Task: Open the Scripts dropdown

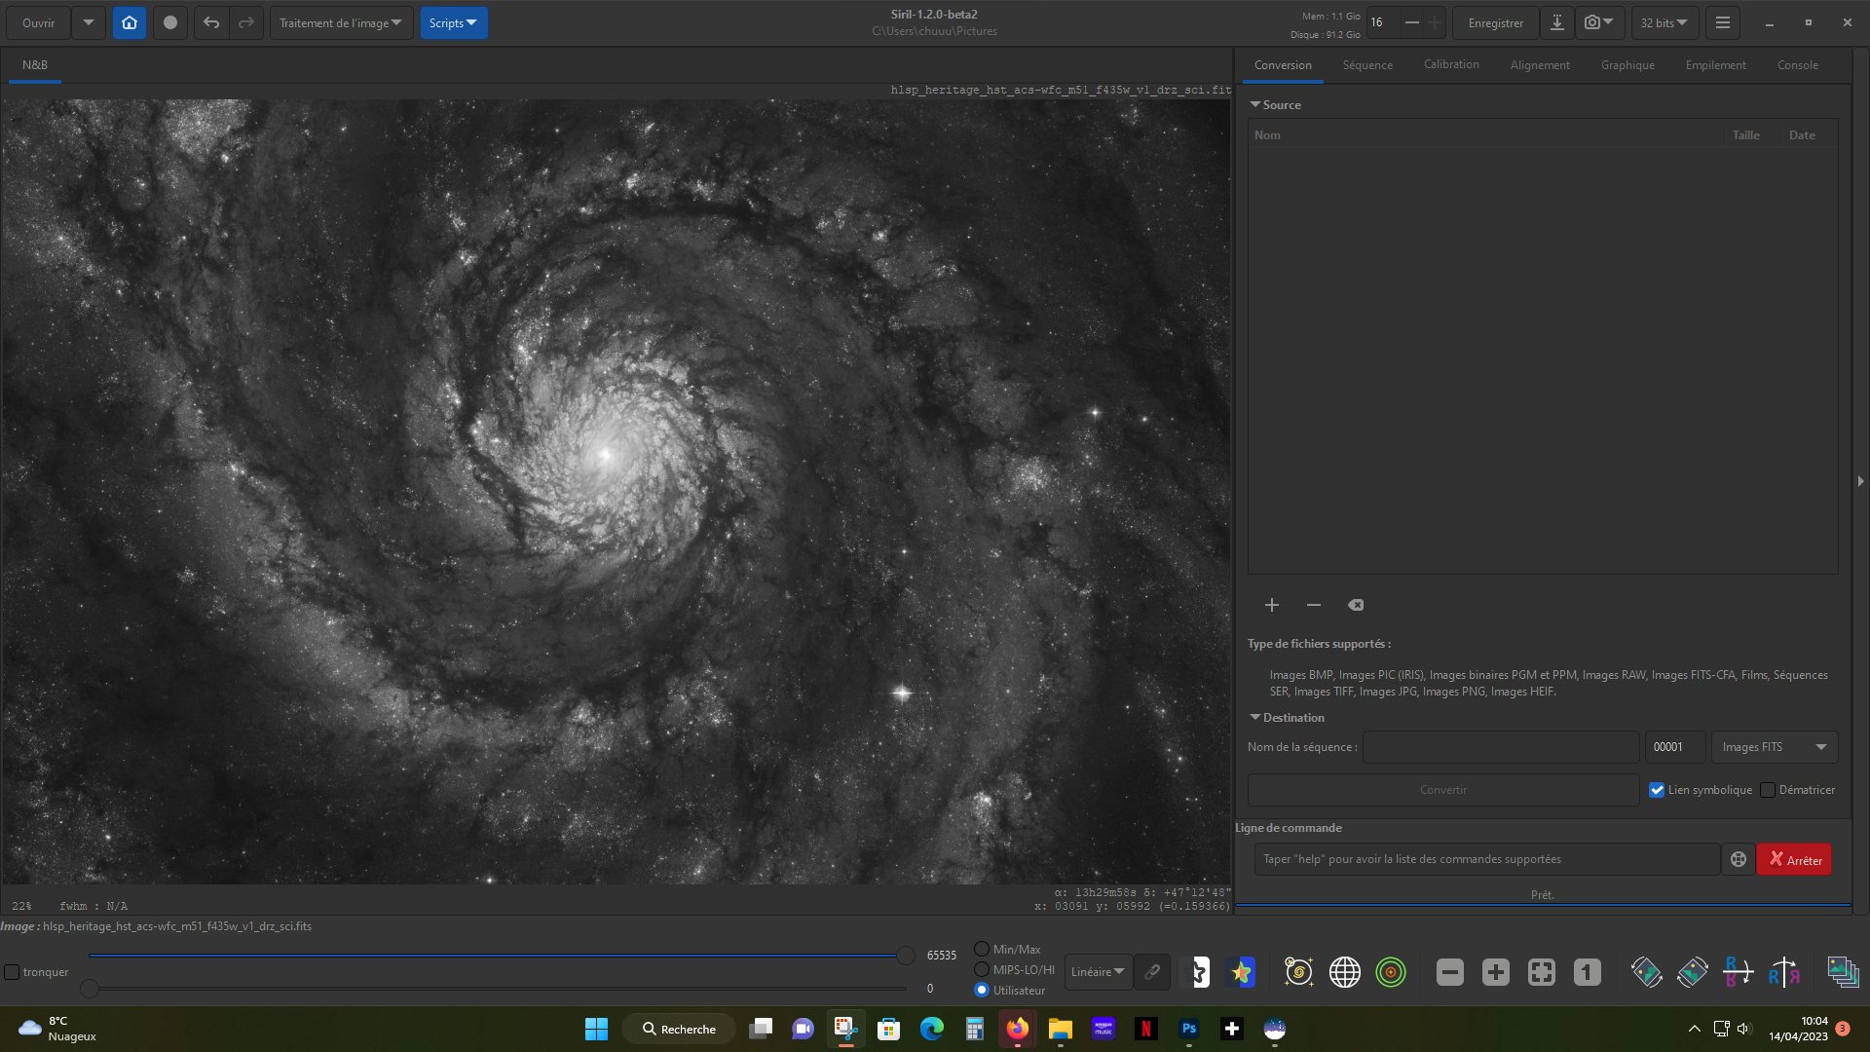Action: click(x=454, y=22)
